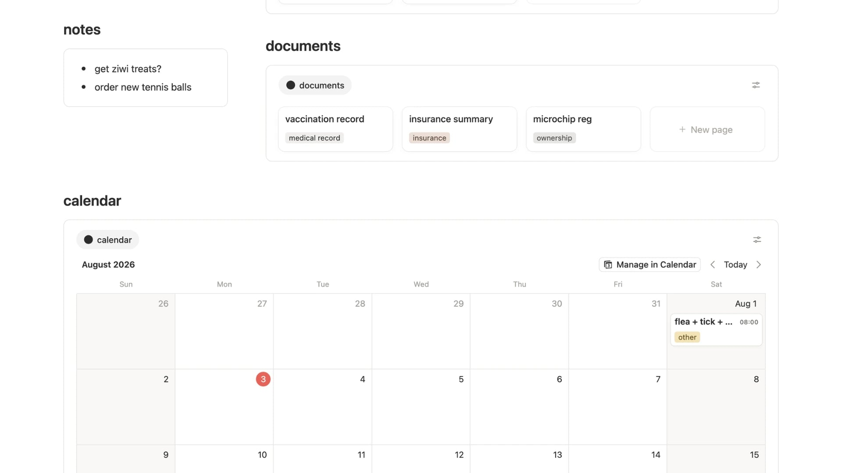Click the plus icon on New page
Screen dimensions: 842x473
pyautogui.click(x=682, y=129)
